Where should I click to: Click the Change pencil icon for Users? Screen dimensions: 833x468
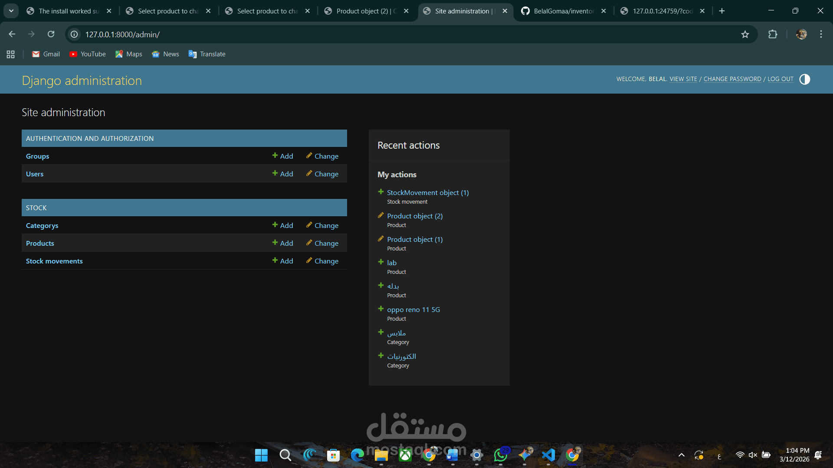[309, 173]
